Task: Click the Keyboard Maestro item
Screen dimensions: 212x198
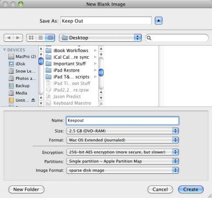Action: tap(69, 103)
